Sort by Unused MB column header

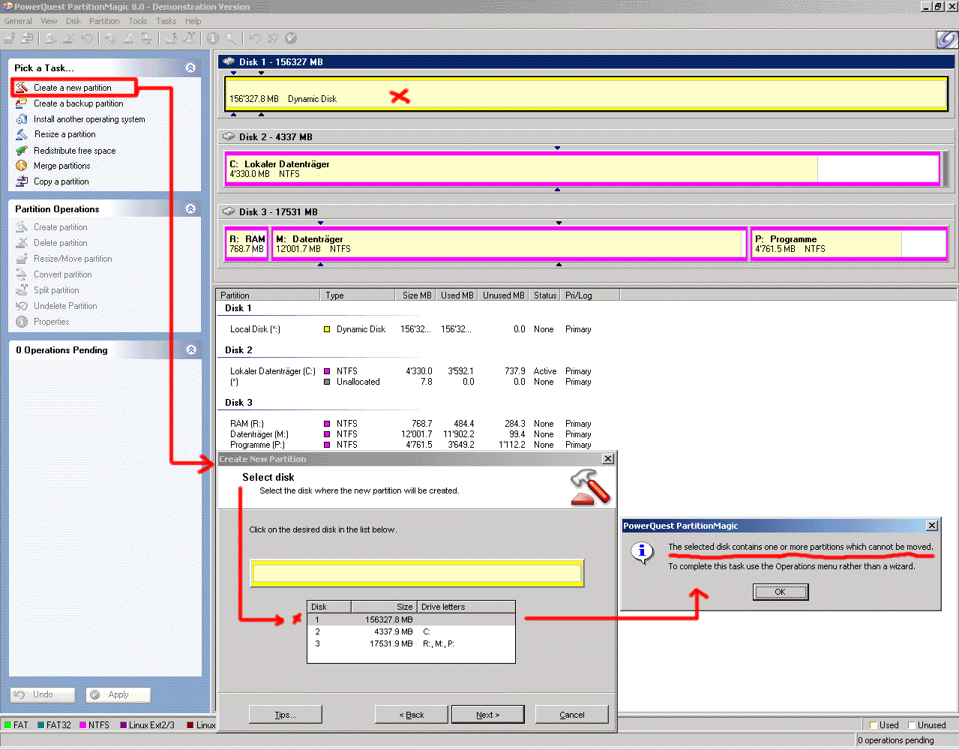point(504,295)
